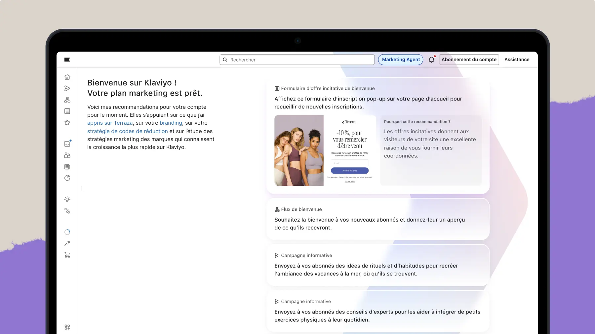This screenshot has height=334, width=595.
Task: Click 'Profiter de l'offre' button in preview
Action: 350,171
